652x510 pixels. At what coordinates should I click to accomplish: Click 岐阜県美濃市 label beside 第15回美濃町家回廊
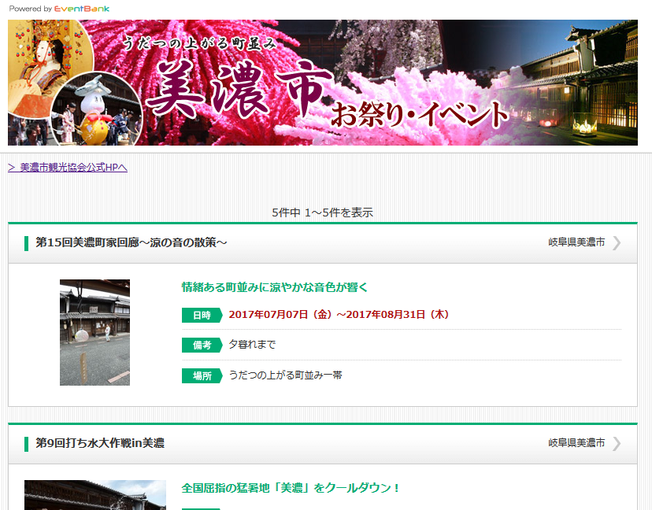click(576, 242)
